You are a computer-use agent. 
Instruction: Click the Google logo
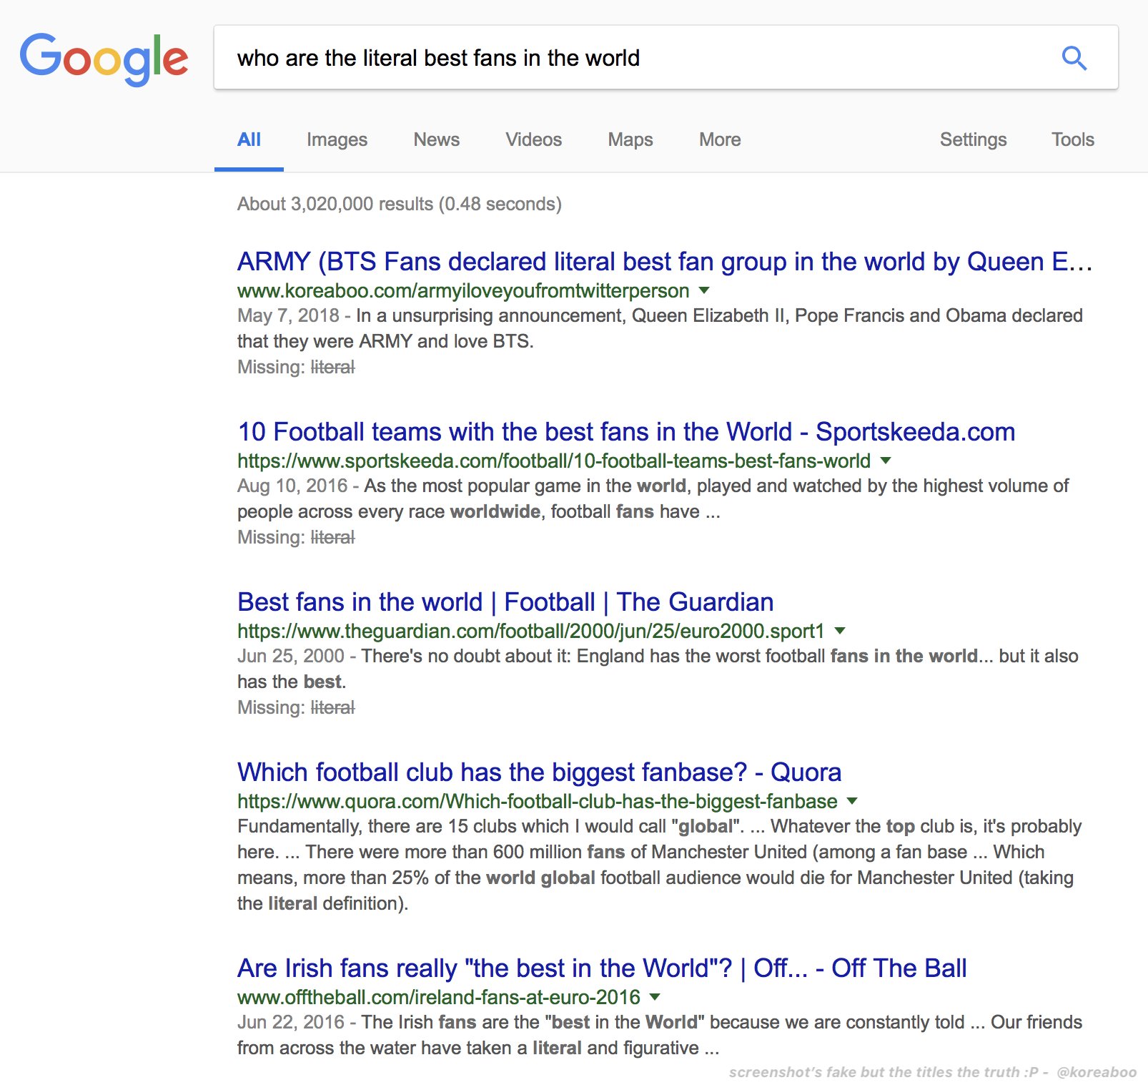[x=104, y=59]
